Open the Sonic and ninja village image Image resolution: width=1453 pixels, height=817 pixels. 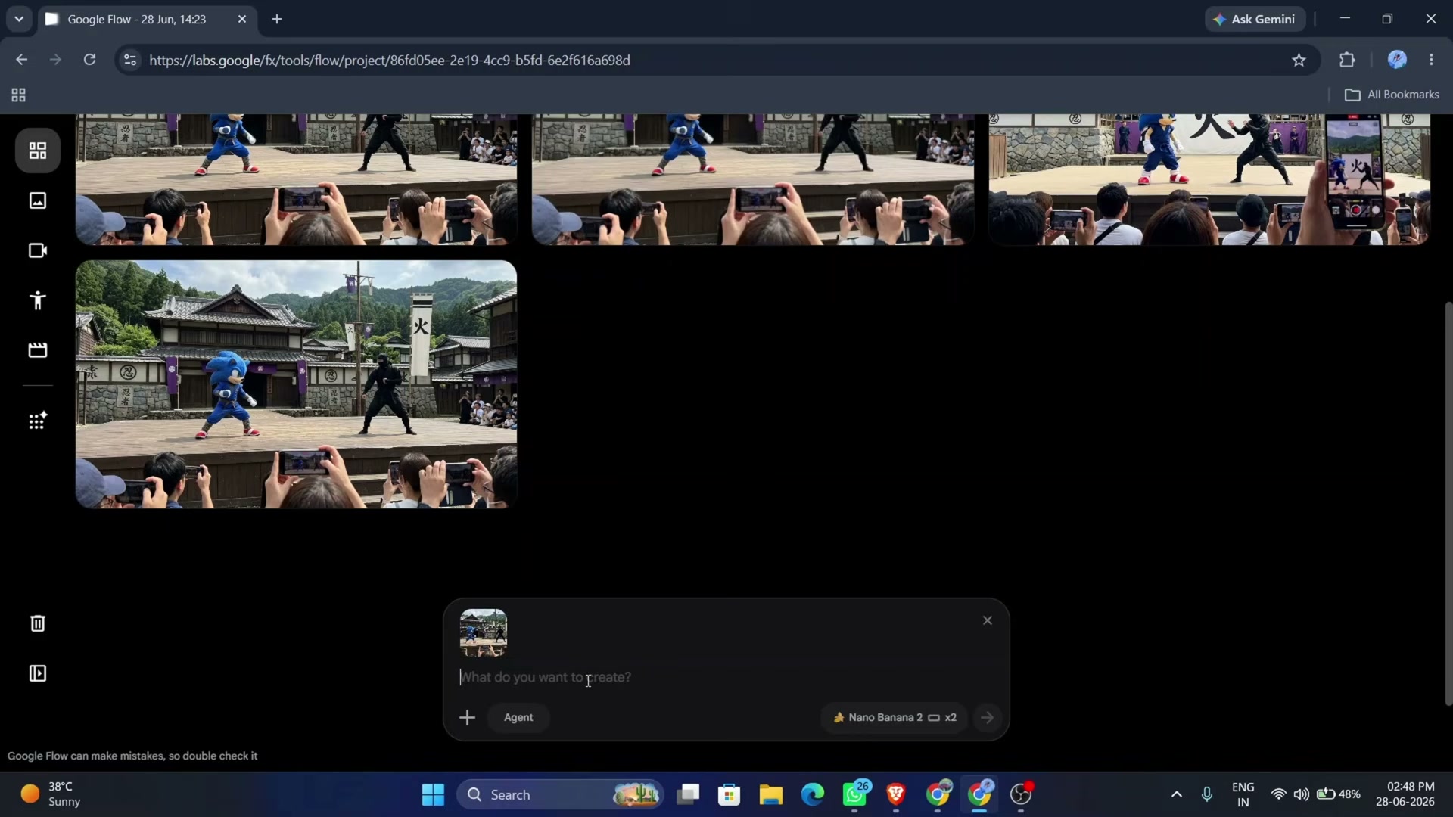point(296,384)
